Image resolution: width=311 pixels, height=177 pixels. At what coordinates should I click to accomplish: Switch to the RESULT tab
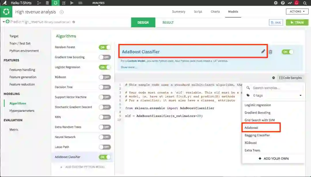(x=168, y=23)
